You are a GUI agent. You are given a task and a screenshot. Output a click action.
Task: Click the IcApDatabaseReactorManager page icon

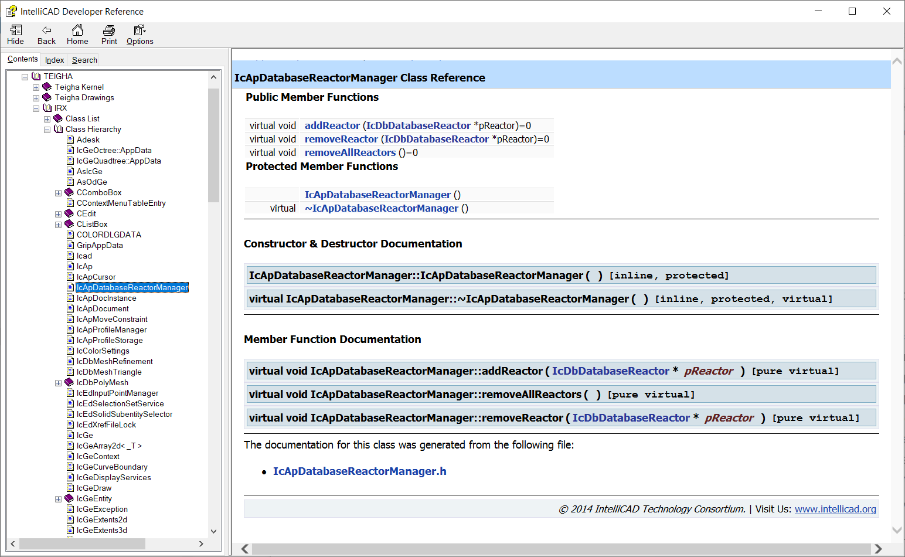[x=70, y=287]
